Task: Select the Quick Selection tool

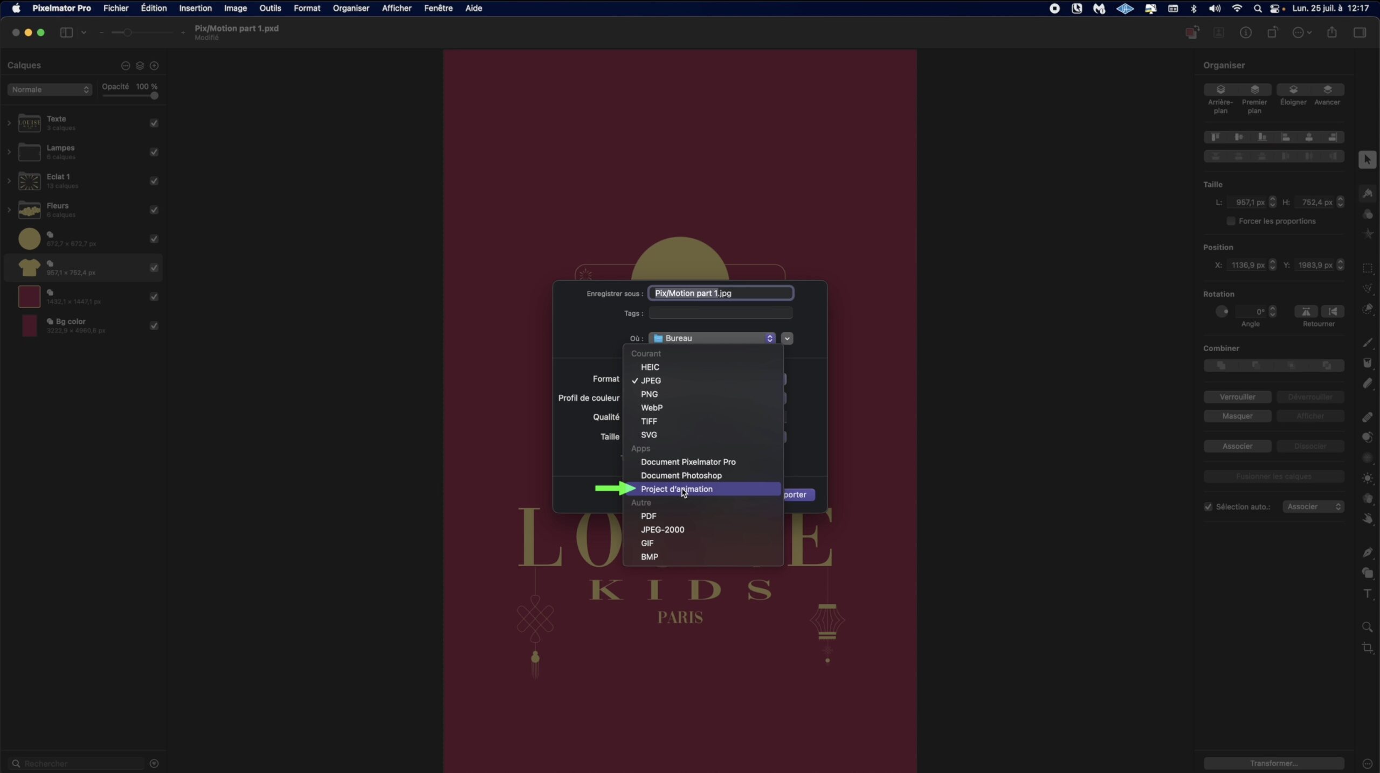Action: point(1368,309)
